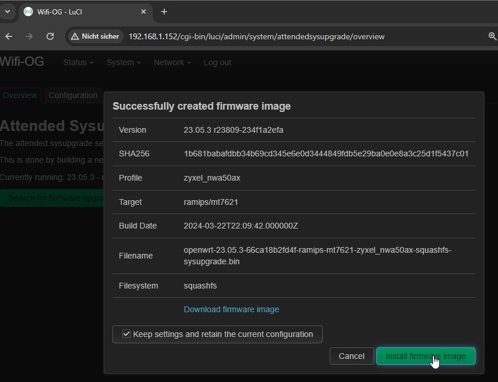Switch to the Configuration tab

(x=73, y=95)
